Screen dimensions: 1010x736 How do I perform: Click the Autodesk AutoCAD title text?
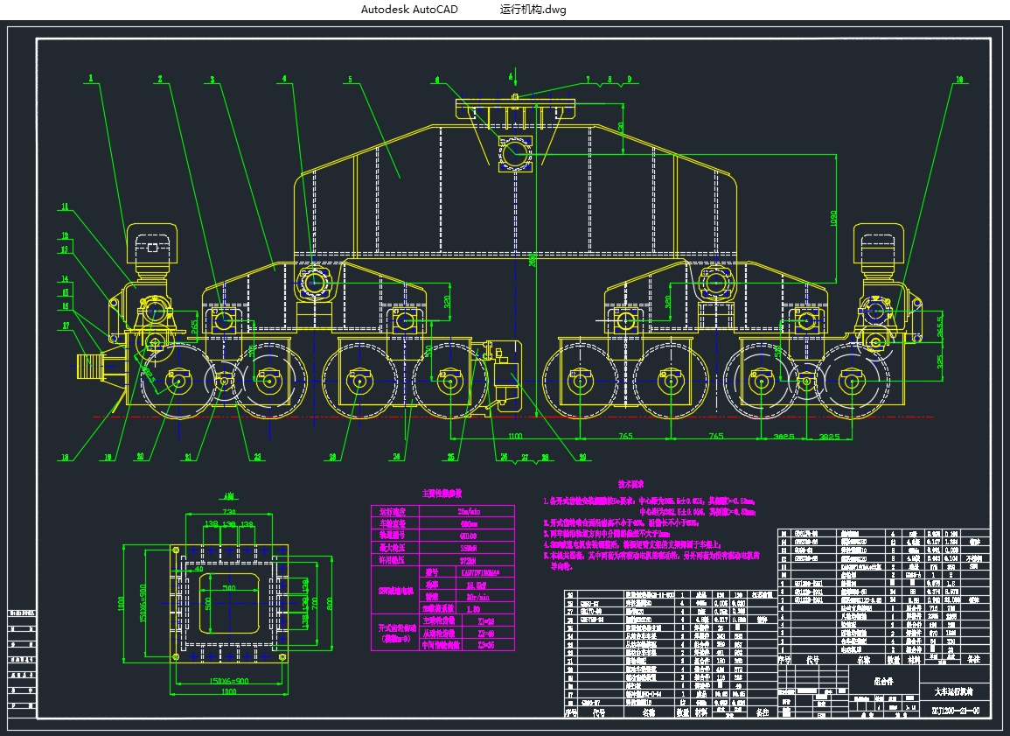[x=409, y=10]
